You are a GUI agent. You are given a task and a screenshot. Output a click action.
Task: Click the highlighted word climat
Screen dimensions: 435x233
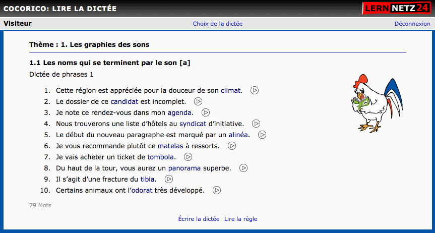230,91
